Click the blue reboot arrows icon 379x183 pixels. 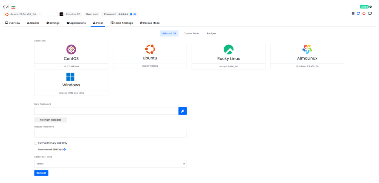(358, 14)
